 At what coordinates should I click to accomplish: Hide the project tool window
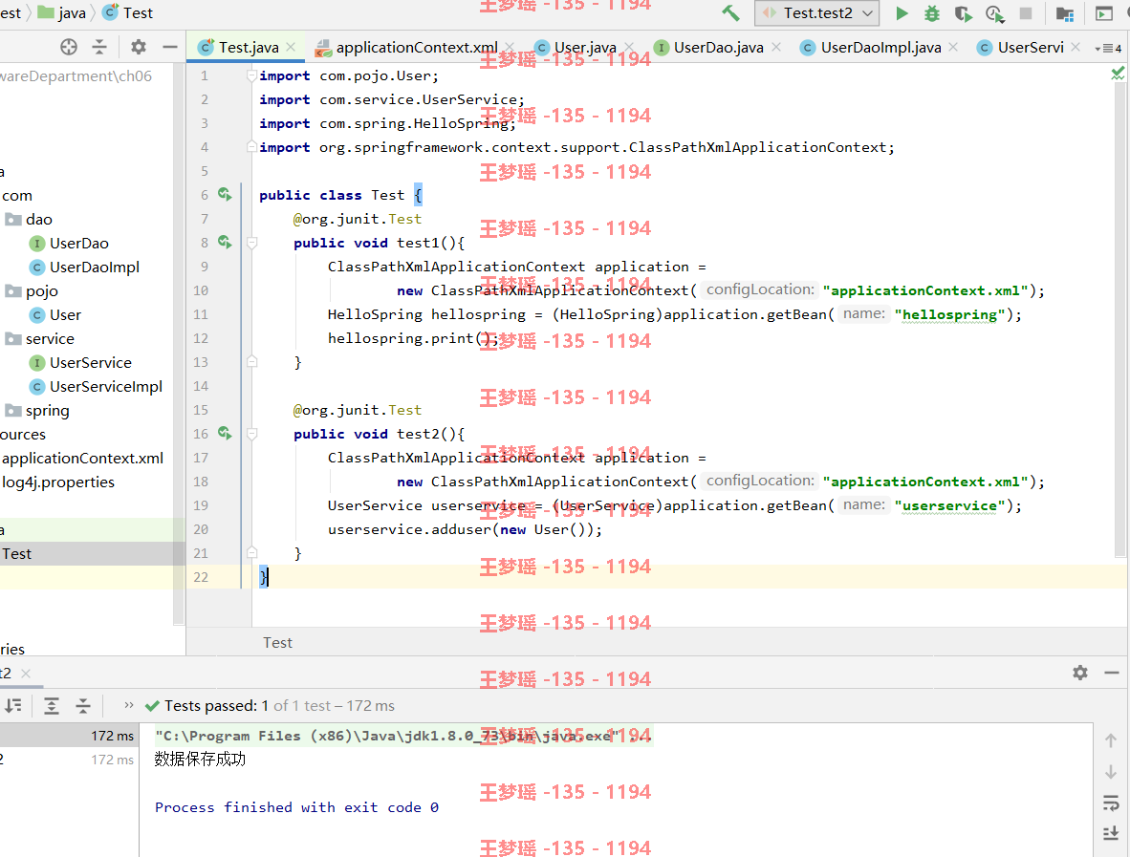point(170,47)
